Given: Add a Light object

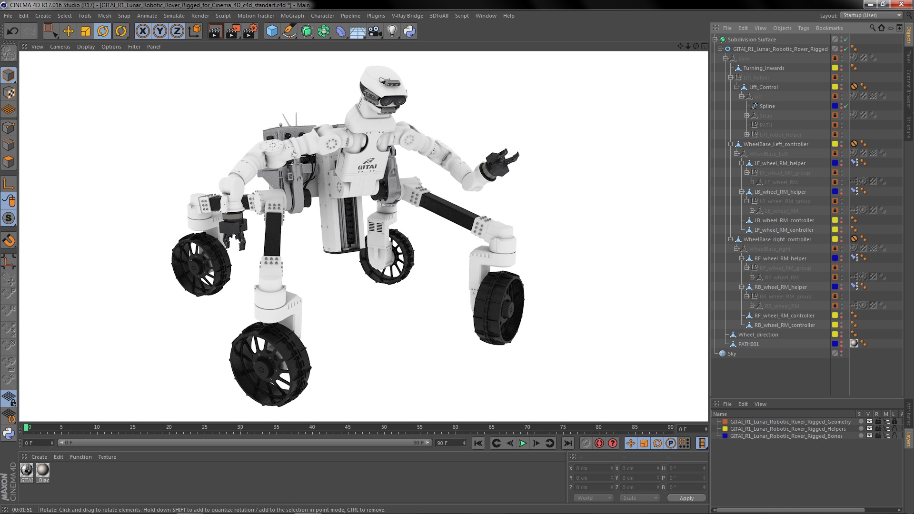Looking at the screenshot, I should click(392, 31).
